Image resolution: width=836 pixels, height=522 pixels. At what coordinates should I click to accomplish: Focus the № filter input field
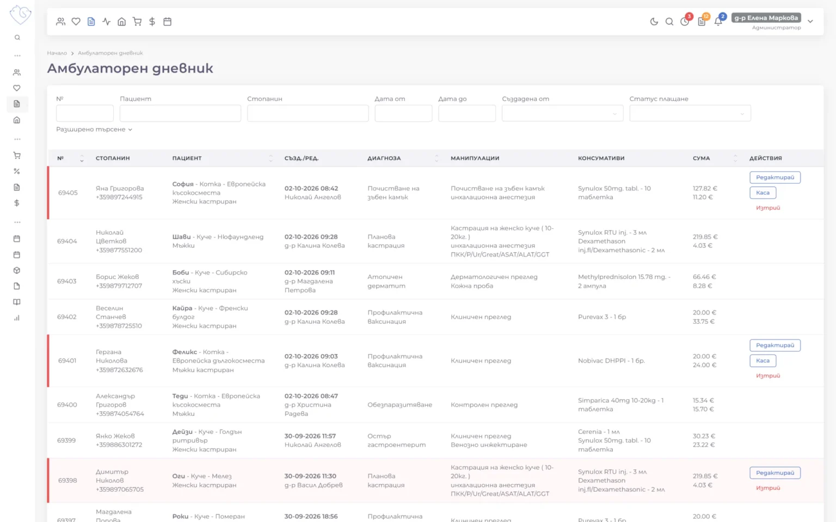[85, 113]
